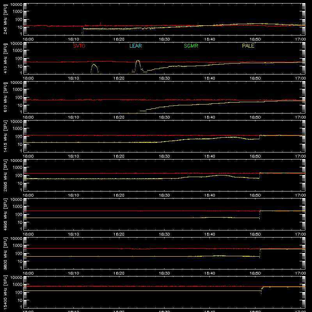The image size is (312, 312).
Task: Select the 4995 MHz [SFU] axis label
Action: tap(5, 214)
